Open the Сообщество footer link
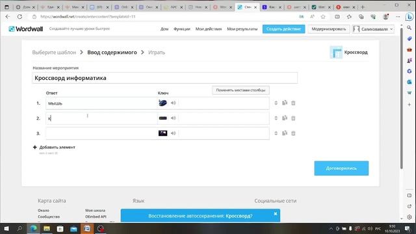The width and height of the screenshot is (416, 234). point(49,216)
